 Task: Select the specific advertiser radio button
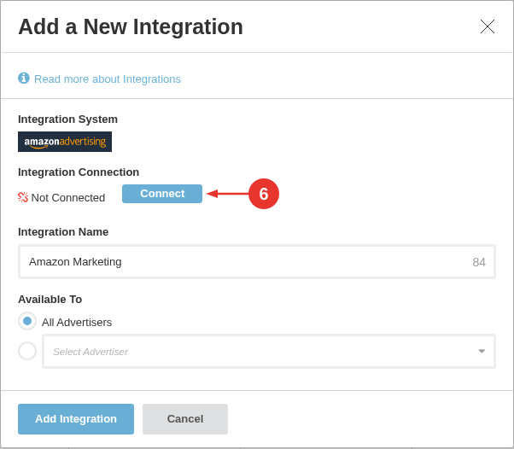[x=27, y=351]
